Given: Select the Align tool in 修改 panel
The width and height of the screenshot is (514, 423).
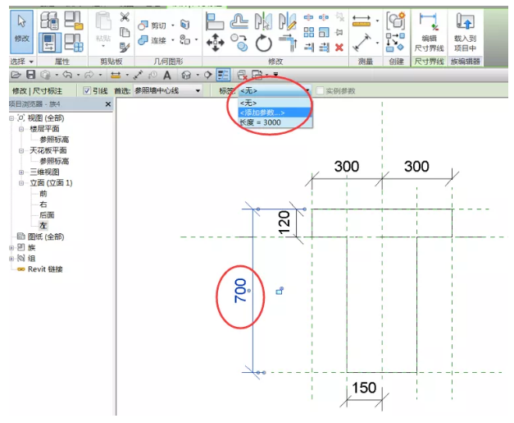Looking at the screenshot, I should [x=215, y=21].
